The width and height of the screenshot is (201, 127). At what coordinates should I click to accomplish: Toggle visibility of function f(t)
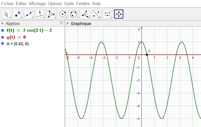pyautogui.click(x=3, y=30)
